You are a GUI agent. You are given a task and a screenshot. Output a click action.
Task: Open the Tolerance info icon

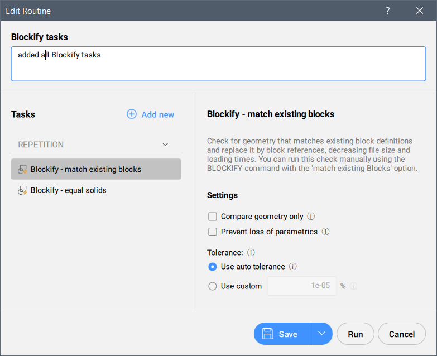(251, 253)
